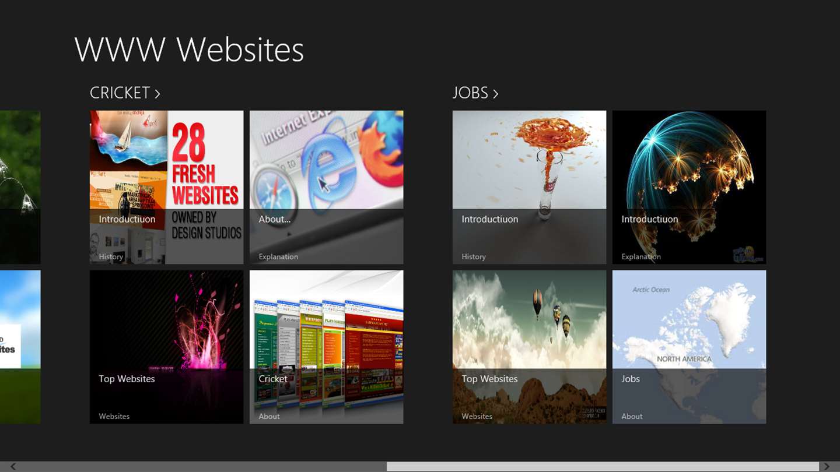Select the About... Explanation tile with browser logos

(327, 187)
